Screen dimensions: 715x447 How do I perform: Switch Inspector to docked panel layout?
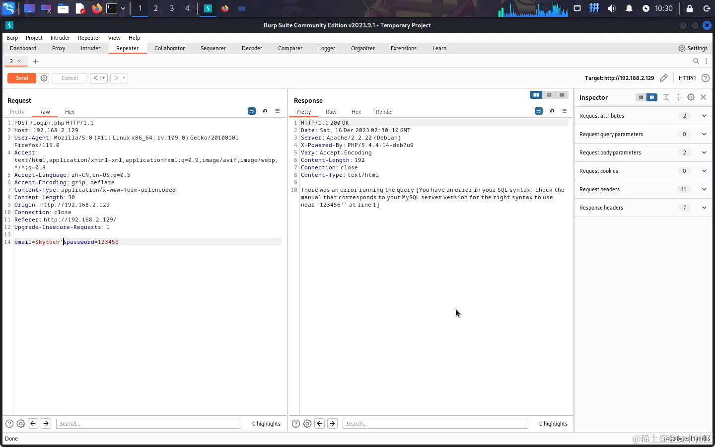[652, 97]
